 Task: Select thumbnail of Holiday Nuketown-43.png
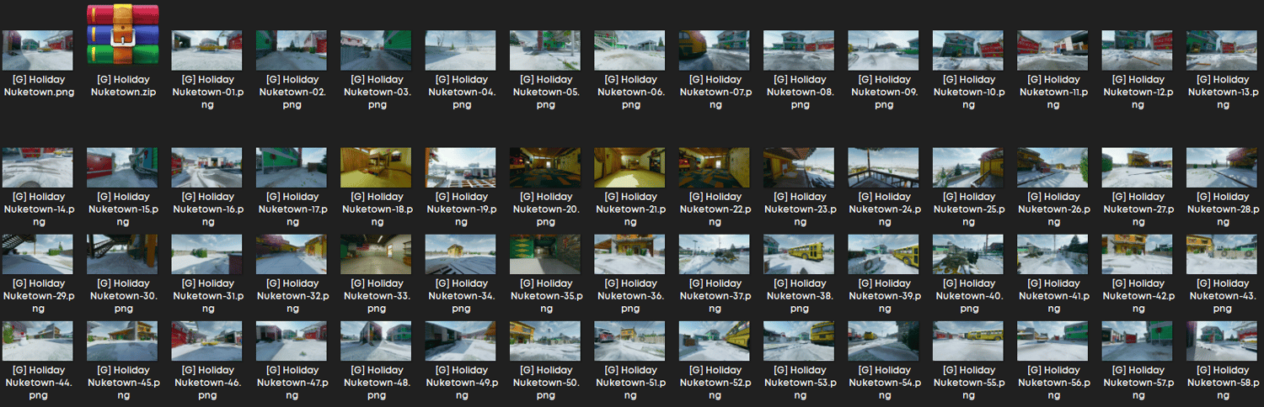(1221, 254)
